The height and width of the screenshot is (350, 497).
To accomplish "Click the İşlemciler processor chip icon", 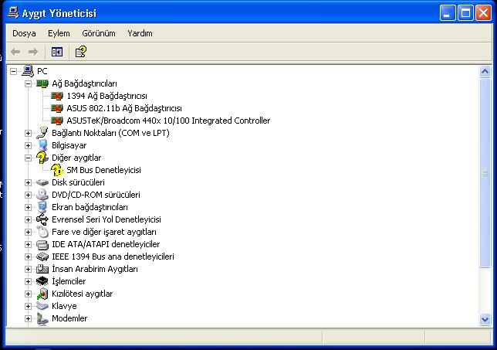I will coord(42,281).
